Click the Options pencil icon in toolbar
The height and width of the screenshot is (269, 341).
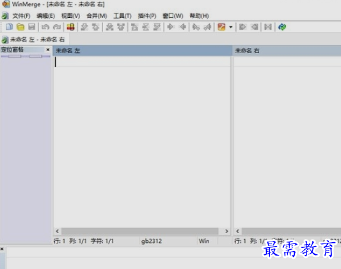(221, 27)
